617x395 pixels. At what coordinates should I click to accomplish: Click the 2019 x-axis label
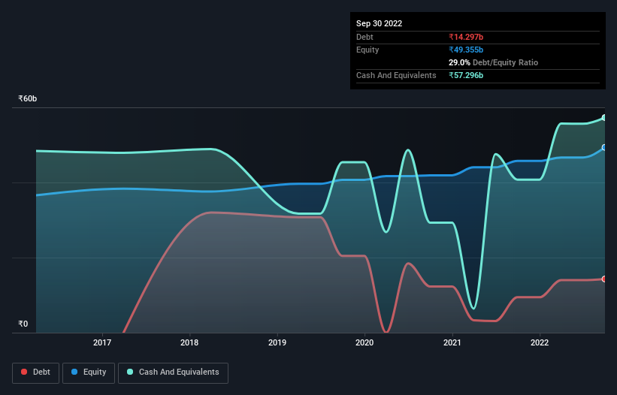pyautogui.click(x=277, y=342)
